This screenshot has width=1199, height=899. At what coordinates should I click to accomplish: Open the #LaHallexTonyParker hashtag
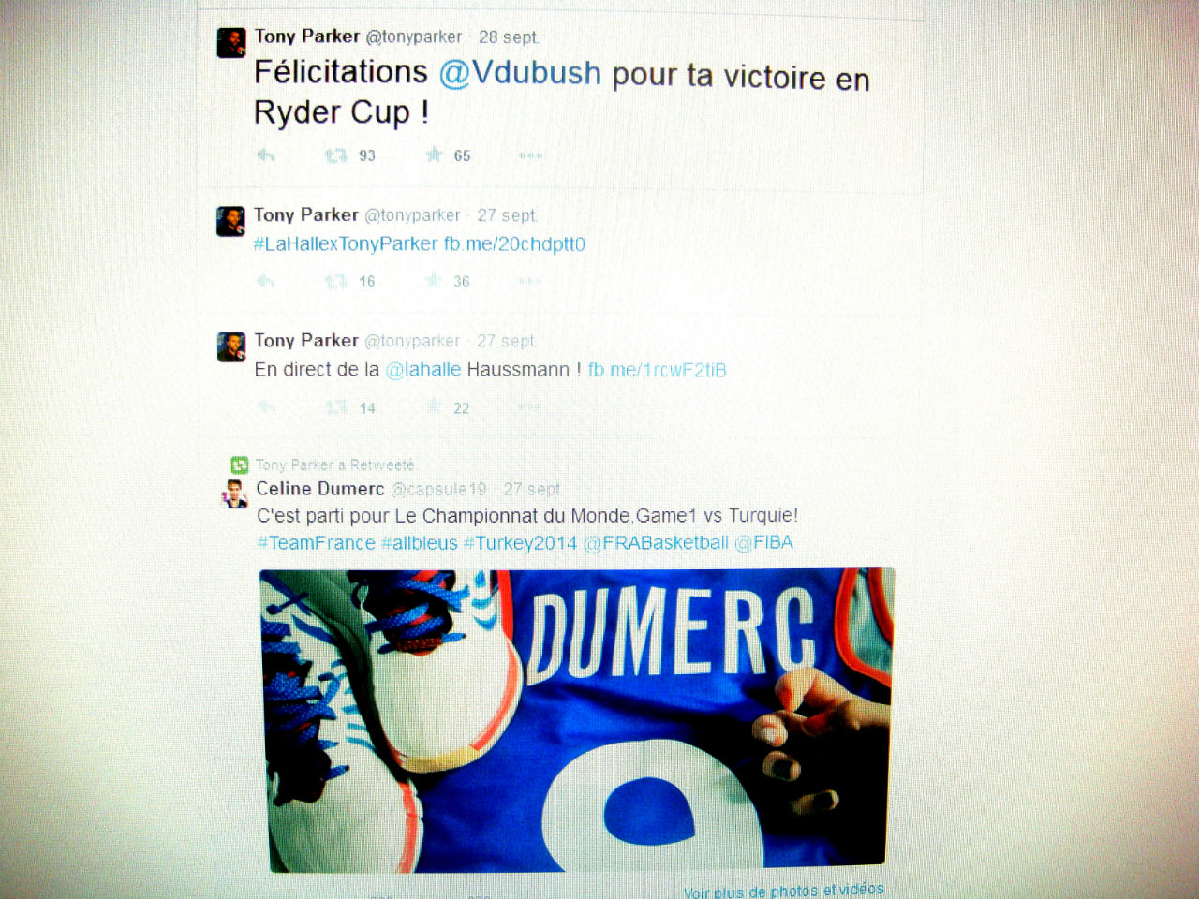[346, 243]
